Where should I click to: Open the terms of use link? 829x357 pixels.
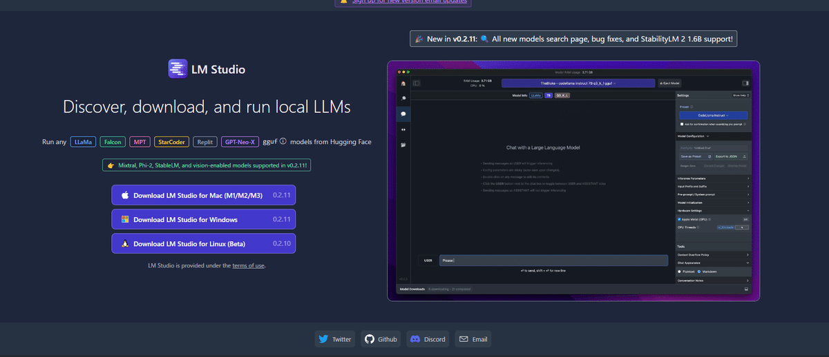[x=248, y=265]
